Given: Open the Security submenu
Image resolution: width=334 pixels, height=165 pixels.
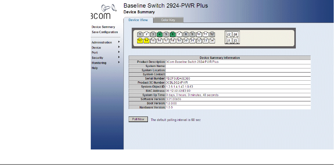Looking at the screenshot, I should click(x=97, y=58).
